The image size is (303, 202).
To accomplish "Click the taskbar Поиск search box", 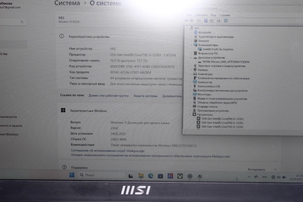I will click(x=102, y=175).
